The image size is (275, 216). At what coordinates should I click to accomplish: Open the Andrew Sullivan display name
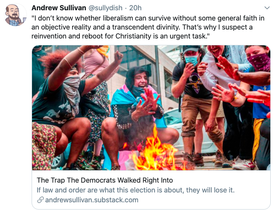tap(59, 8)
